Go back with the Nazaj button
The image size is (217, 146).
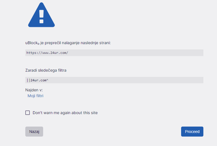pyautogui.click(x=34, y=132)
